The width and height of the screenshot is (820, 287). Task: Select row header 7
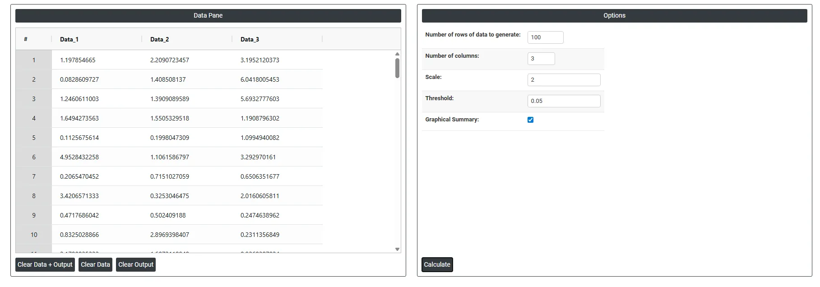pyautogui.click(x=34, y=176)
